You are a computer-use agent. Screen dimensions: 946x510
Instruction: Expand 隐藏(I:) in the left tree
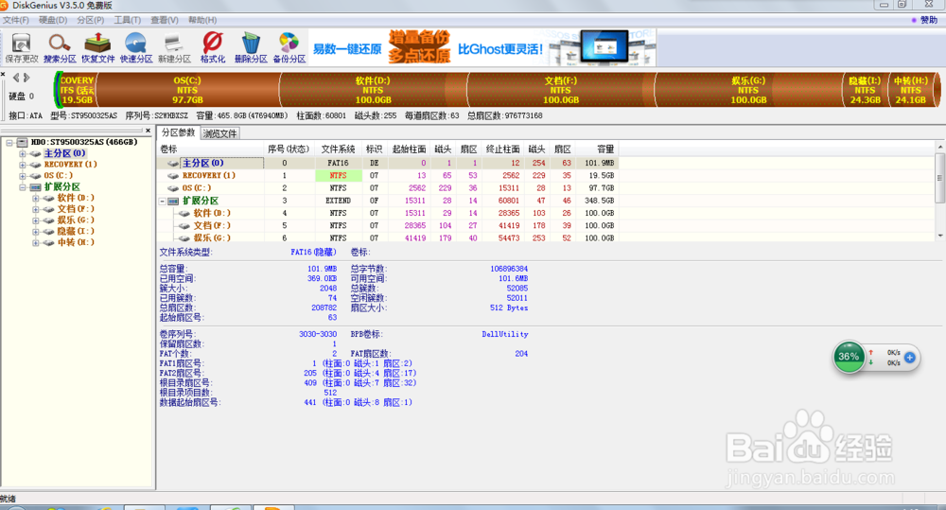(36, 232)
